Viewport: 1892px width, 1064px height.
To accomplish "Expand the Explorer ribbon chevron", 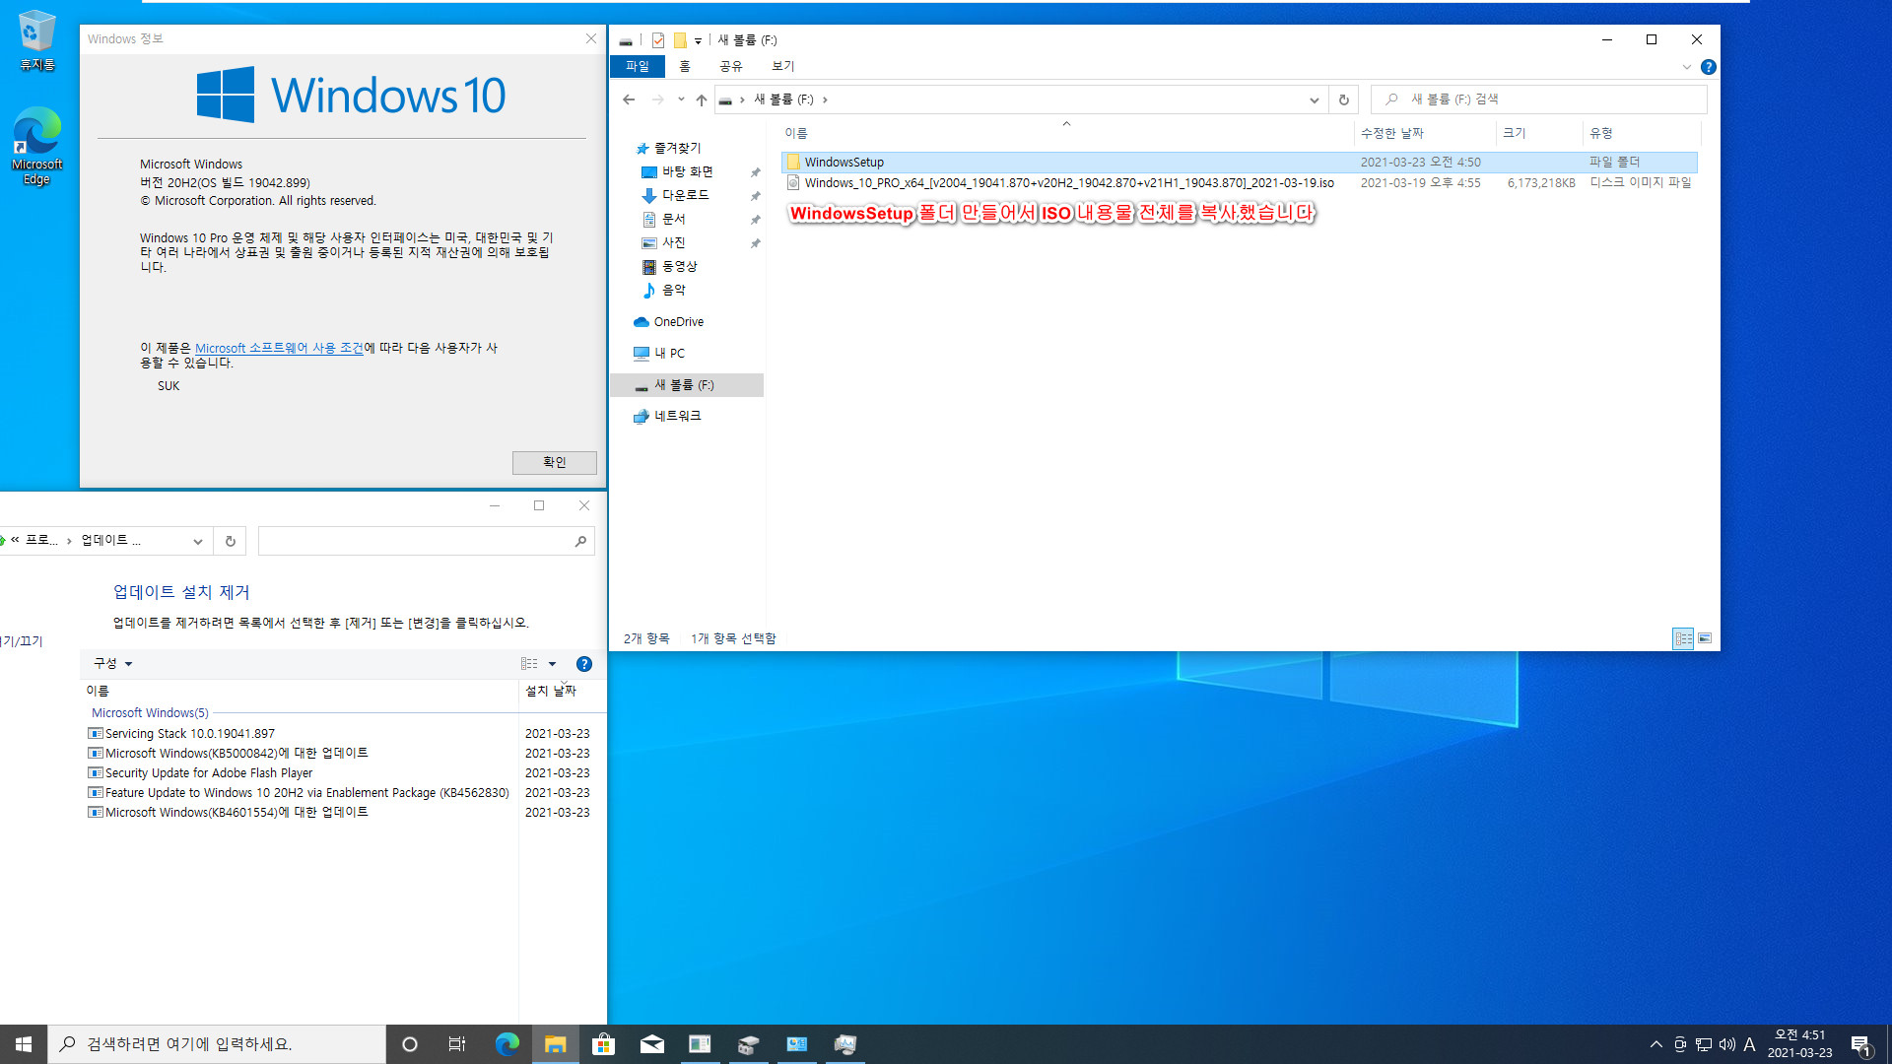I will coord(1686,67).
